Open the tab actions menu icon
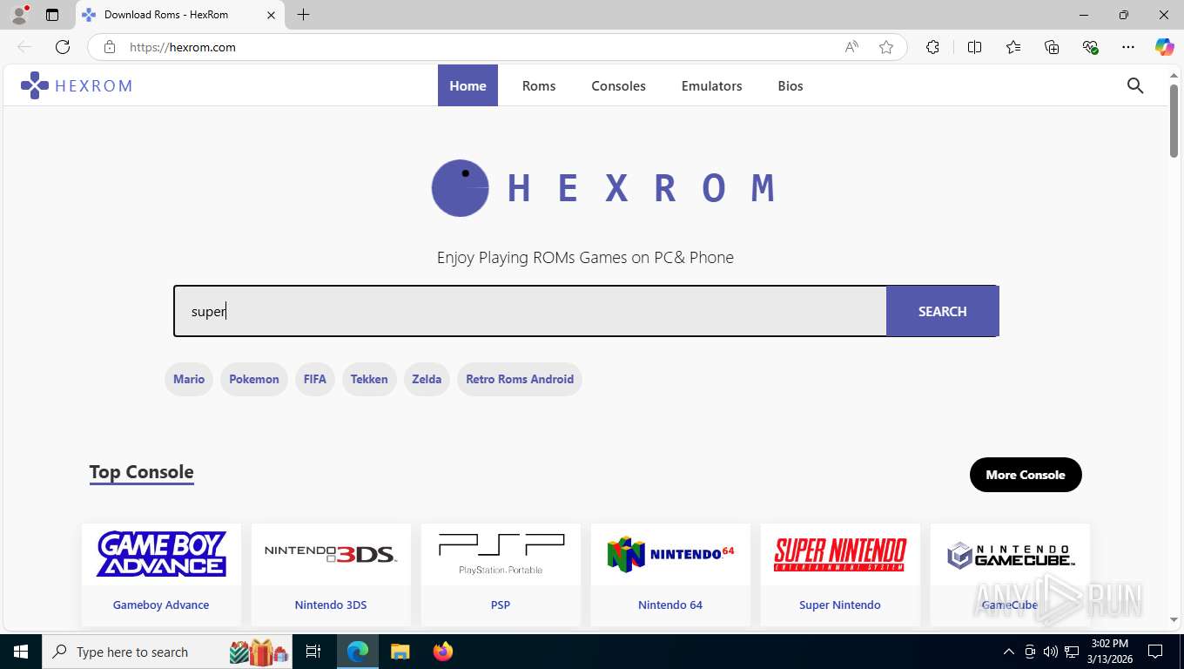The width and height of the screenshot is (1184, 669). click(x=52, y=15)
